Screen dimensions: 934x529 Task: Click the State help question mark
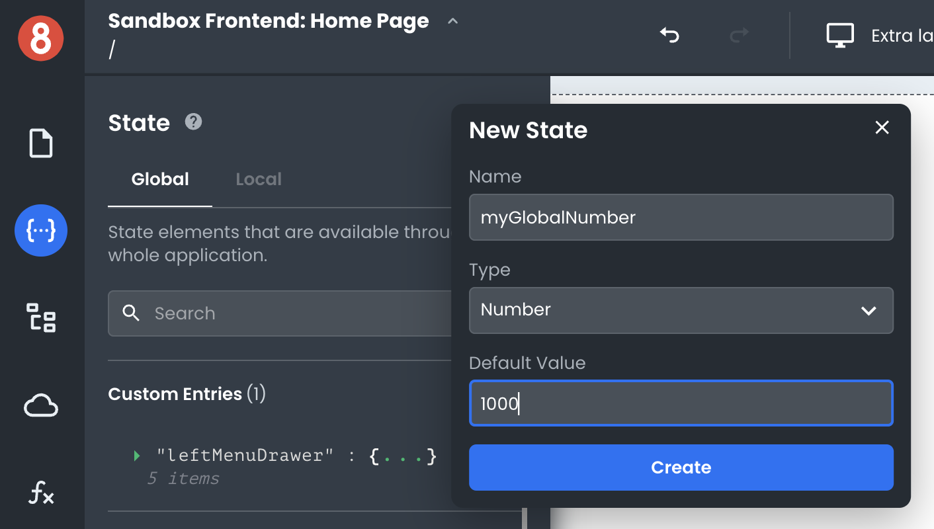193,122
